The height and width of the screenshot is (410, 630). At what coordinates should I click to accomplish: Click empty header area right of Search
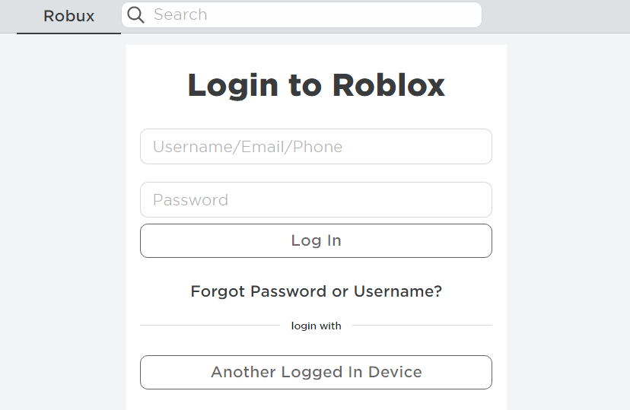[555, 16]
